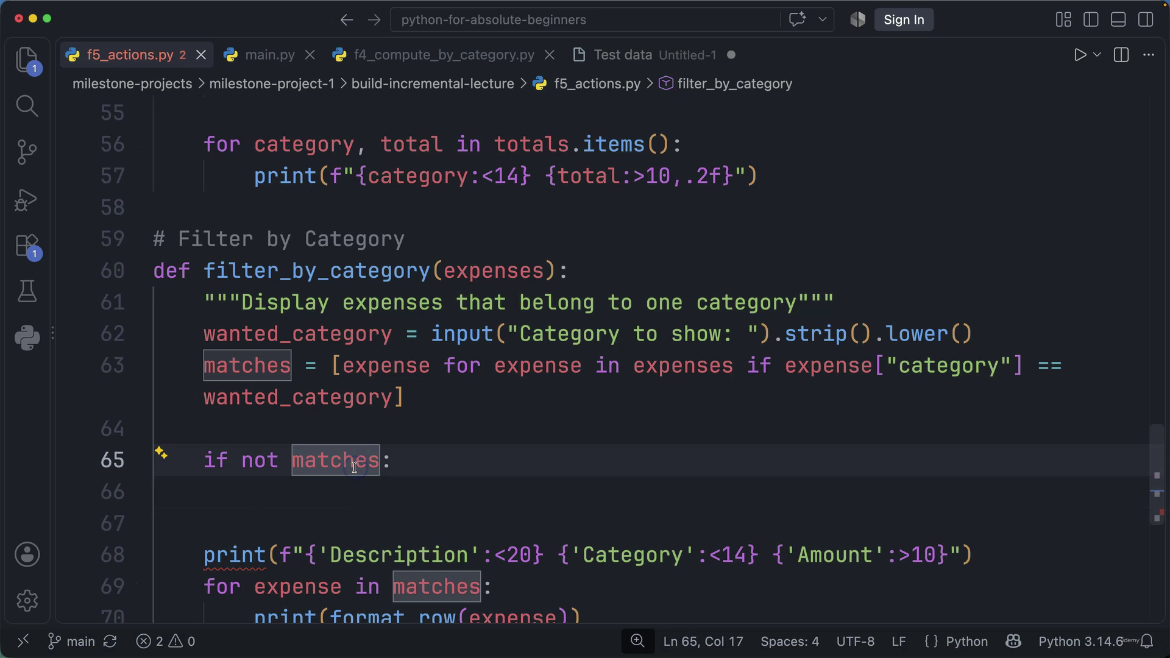Viewport: 1170px width, 658px height.
Task: Switch to the main.py tab
Action: pyautogui.click(x=269, y=55)
